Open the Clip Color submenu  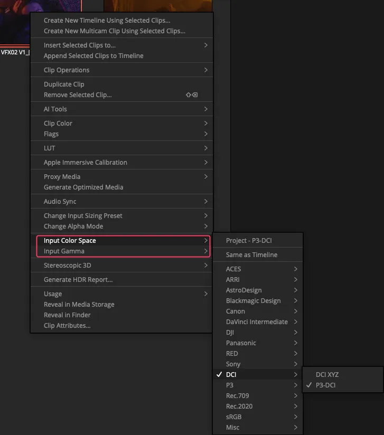pyautogui.click(x=58, y=124)
